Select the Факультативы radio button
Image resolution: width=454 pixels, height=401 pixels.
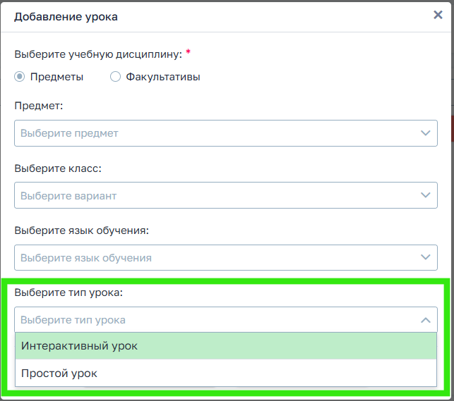click(116, 77)
